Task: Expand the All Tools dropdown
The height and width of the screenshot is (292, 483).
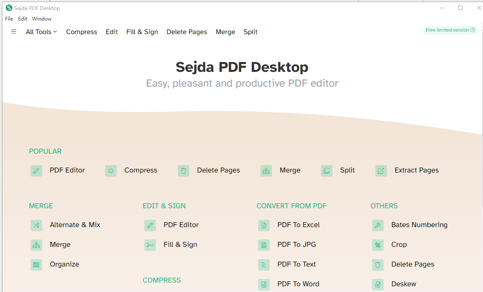Action: tap(41, 32)
